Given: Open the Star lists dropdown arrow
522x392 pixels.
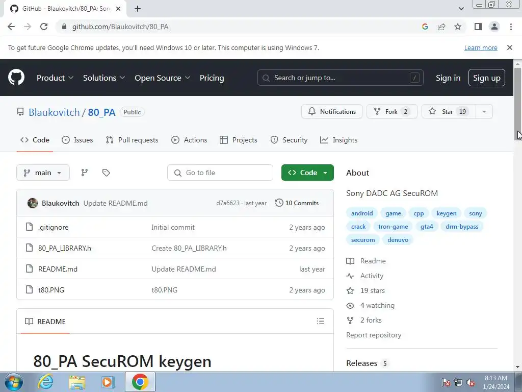Looking at the screenshot, I should point(484,111).
